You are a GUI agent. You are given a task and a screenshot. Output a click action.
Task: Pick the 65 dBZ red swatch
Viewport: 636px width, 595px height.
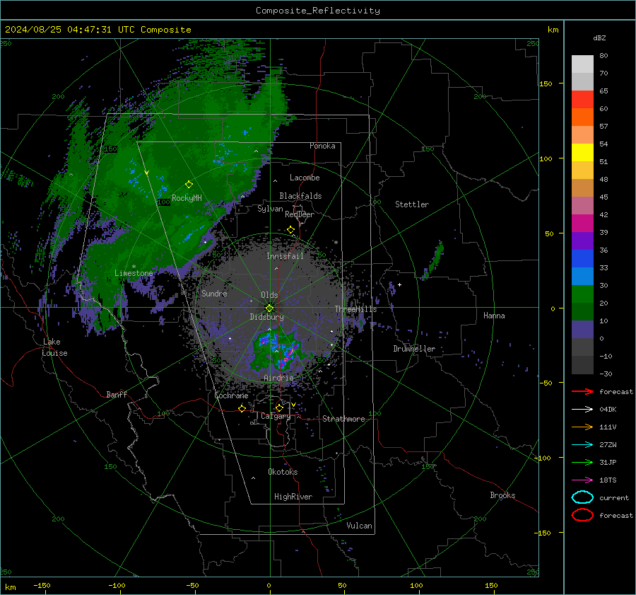582,100
